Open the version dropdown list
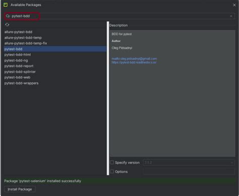239x196 pixels. pyautogui.click(x=189, y=163)
